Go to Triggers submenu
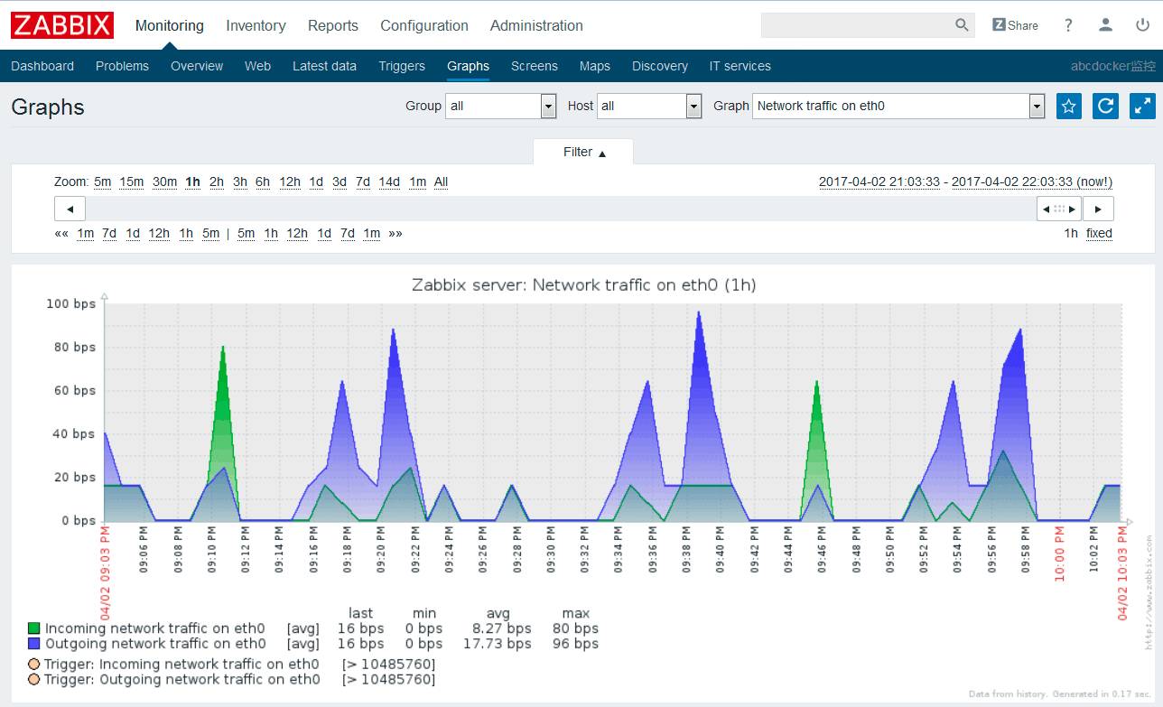The width and height of the screenshot is (1163, 707). [x=402, y=66]
